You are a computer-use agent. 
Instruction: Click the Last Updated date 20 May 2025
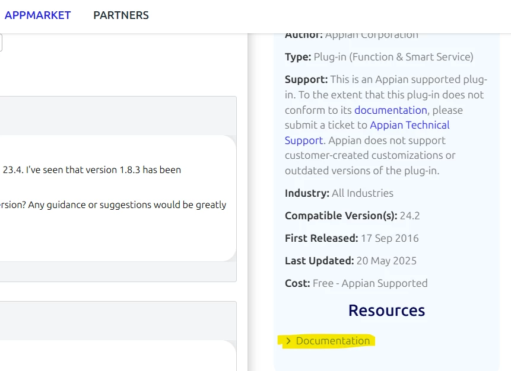point(386,261)
